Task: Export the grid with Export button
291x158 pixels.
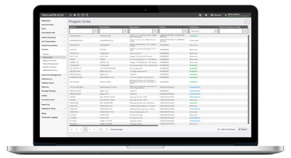Action: [243, 129]
